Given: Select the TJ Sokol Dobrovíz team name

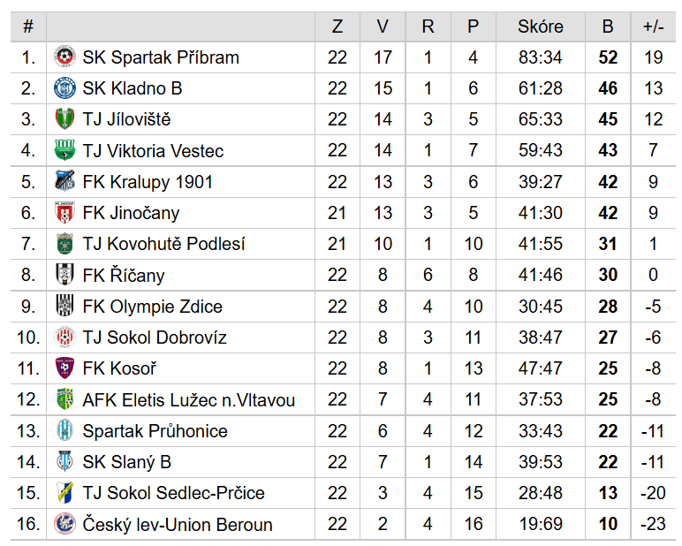Looking at the screenshot, I should click(155, 337).
